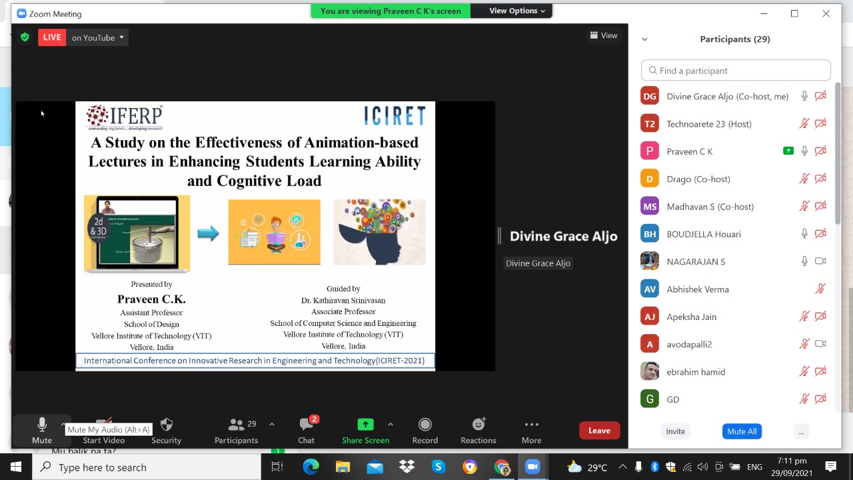The image size is (853, 480).
Task: Start recording with the Record button
Action: (425, 430)
